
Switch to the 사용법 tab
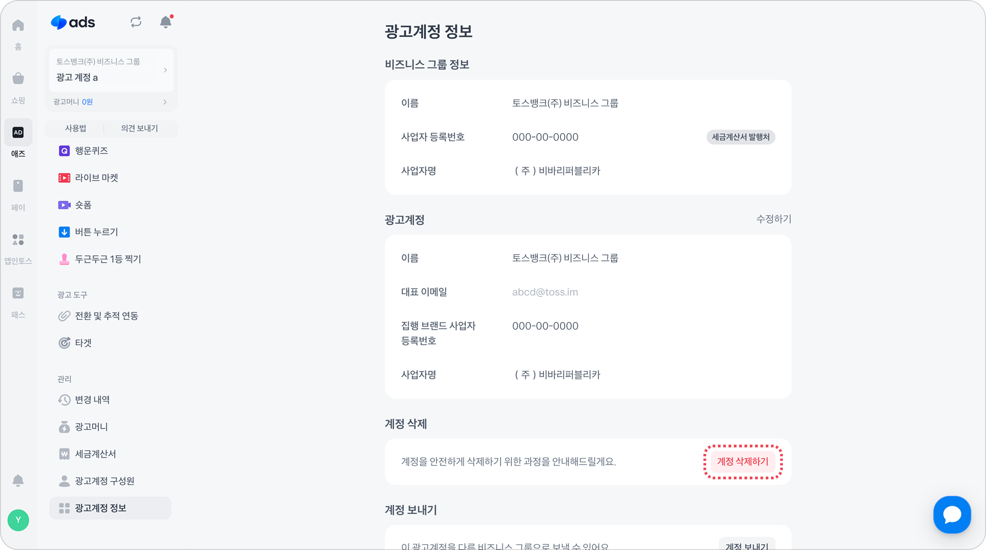click(75, 129)
